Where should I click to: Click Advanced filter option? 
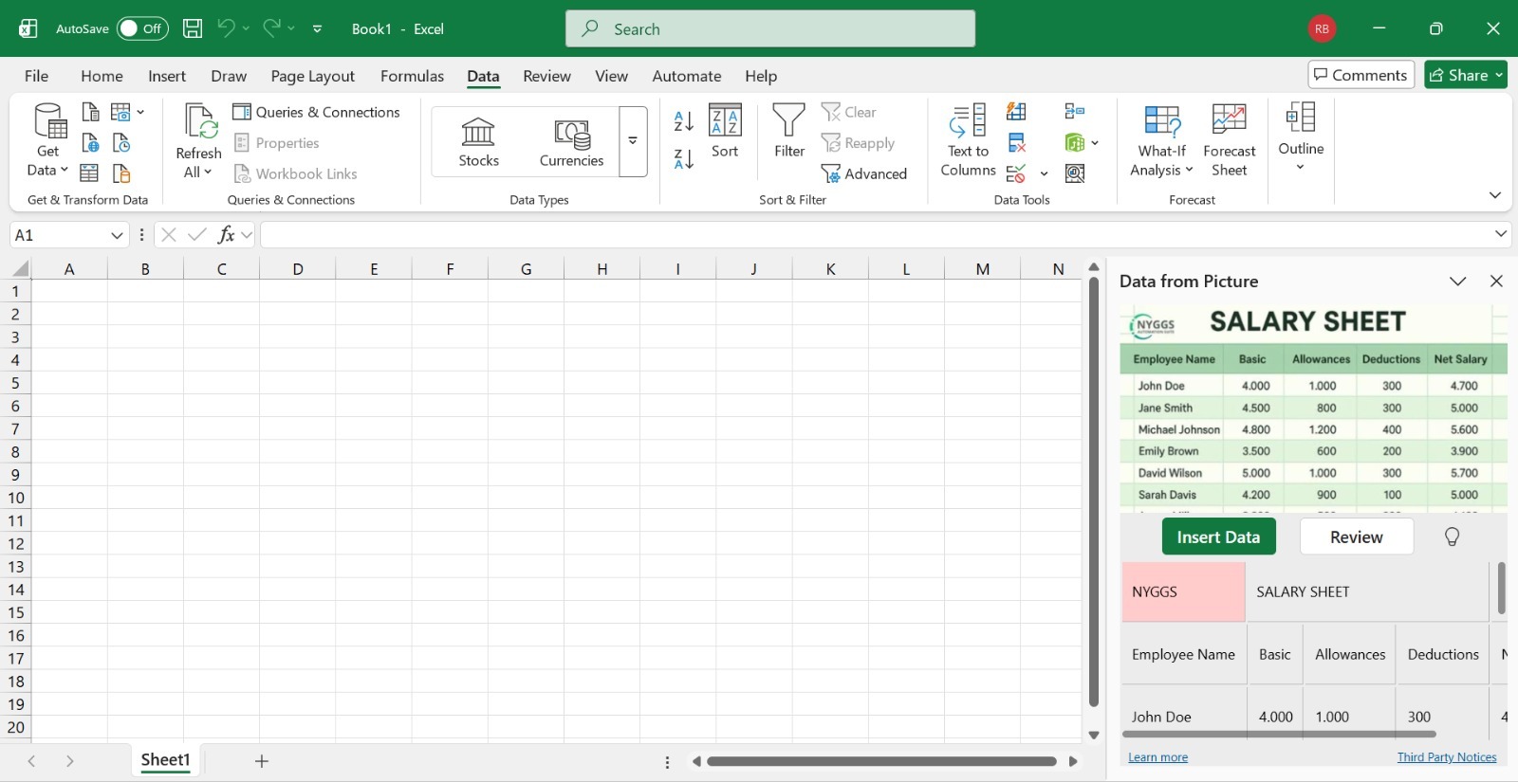(x=864, y=173)
